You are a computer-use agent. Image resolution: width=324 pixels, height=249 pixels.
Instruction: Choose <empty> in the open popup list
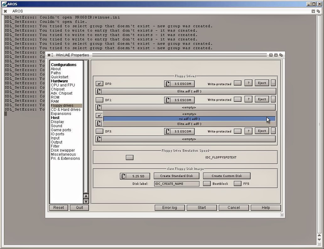pos(189,114)
